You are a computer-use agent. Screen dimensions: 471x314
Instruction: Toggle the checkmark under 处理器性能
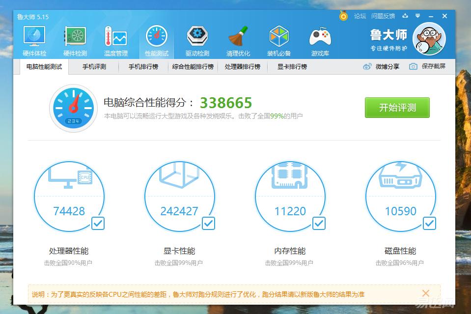click(x=98, y=224)
